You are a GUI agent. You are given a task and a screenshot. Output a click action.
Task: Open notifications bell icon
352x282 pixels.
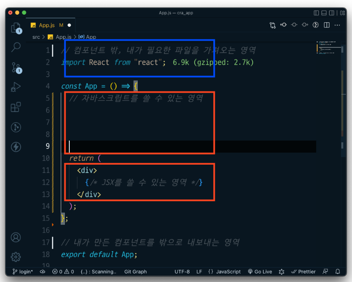(x=338, y=272)
